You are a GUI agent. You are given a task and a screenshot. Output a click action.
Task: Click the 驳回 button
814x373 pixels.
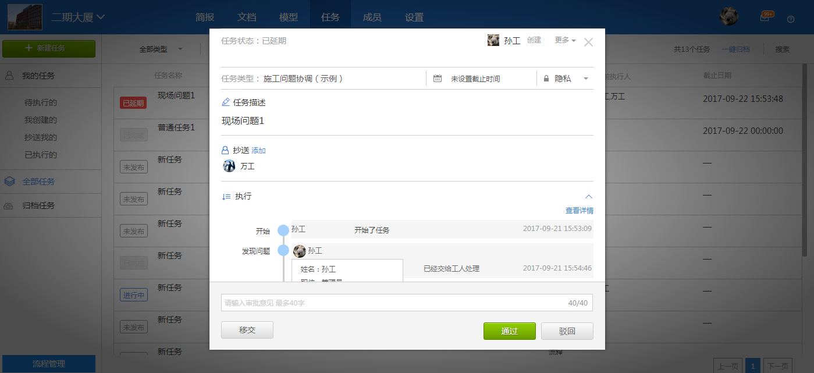(x=567, y=331)
